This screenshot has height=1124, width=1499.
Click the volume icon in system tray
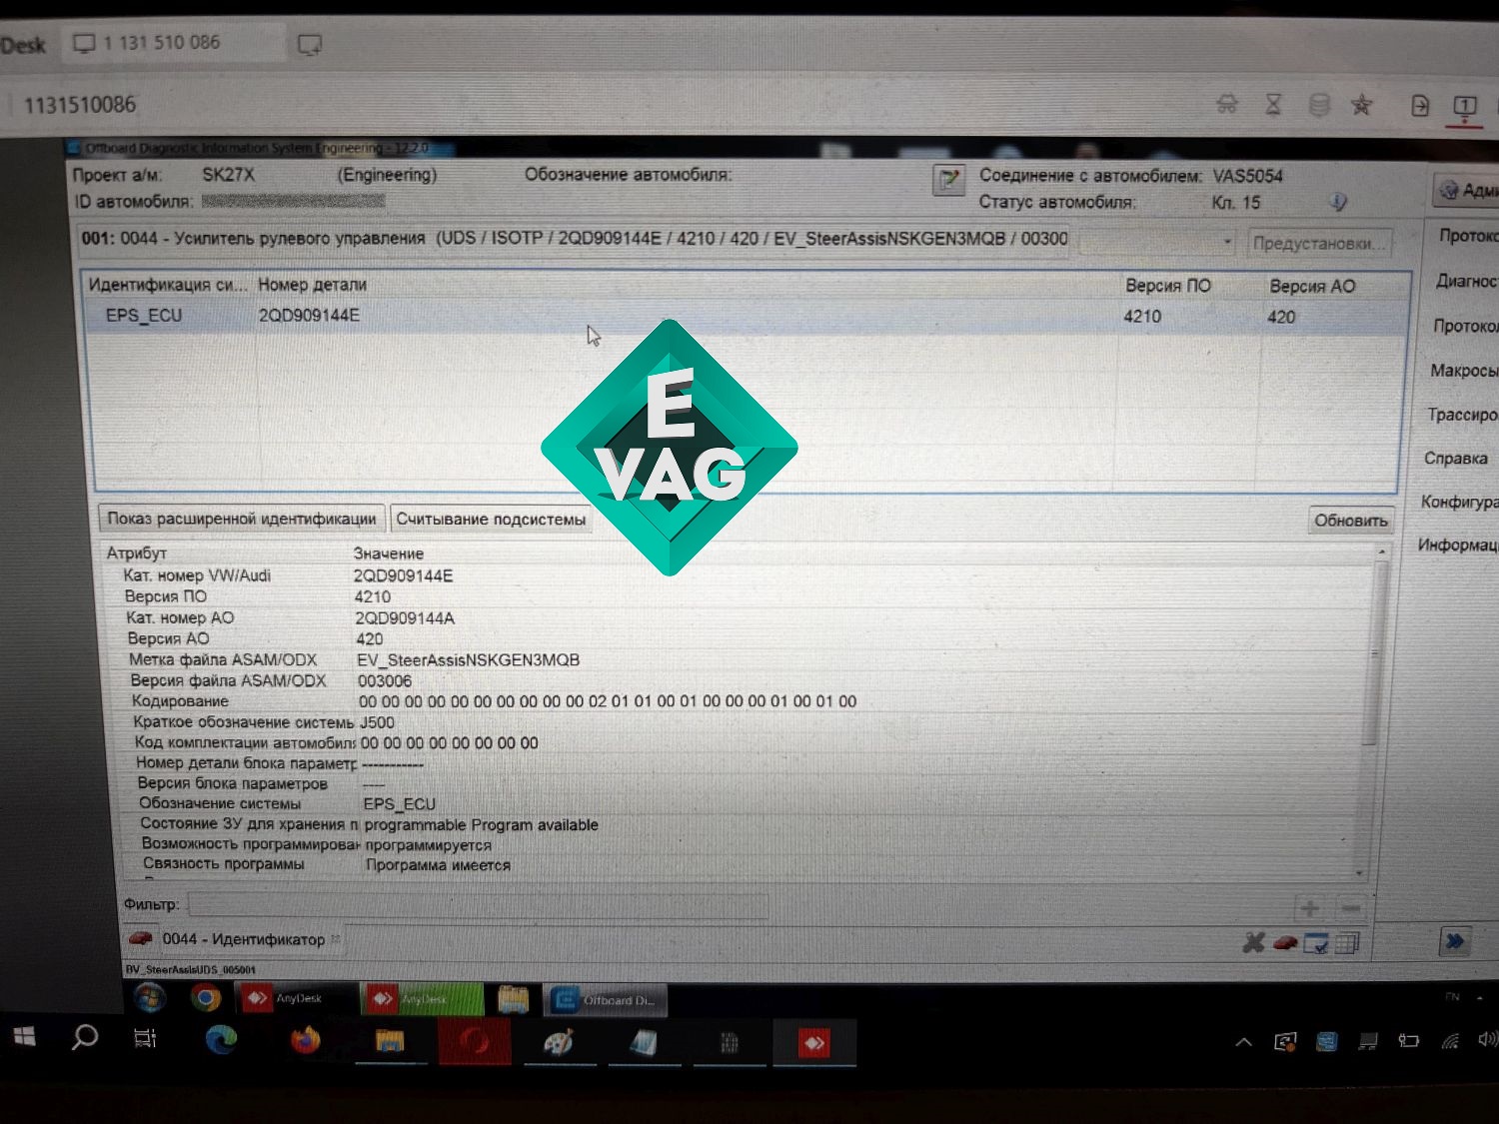1486,1040
